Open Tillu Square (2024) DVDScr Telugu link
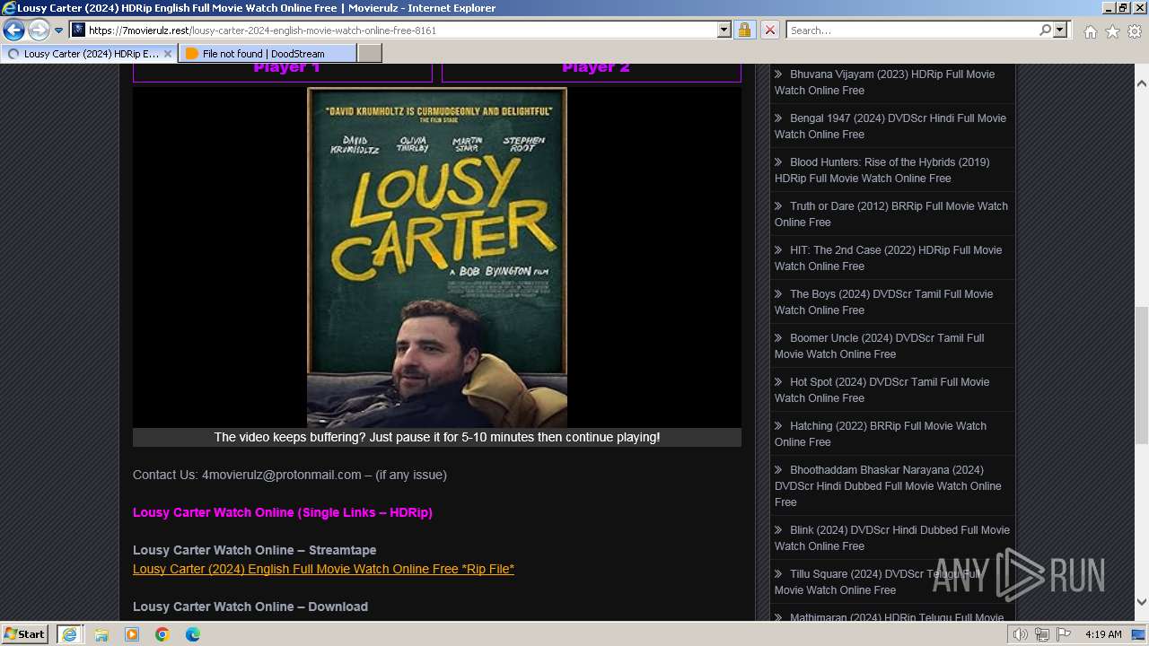The height and width of the screenshot is (646, 1149). coord(879,582)
